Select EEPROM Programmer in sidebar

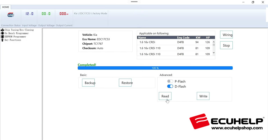coord(15,36)
